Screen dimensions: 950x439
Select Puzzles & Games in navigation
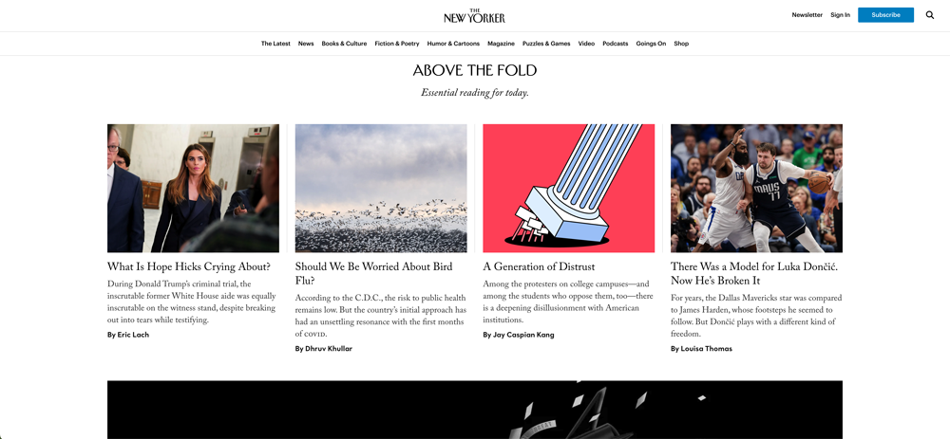[546, 44]
